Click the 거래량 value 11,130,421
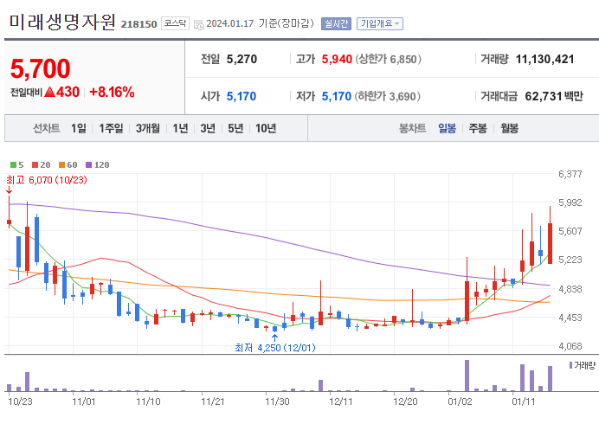The width and height of the screenshot is (599, 424). pyautogui.click(x=545, y=59)
